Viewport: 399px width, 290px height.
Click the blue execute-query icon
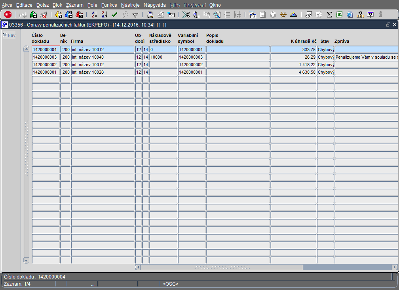point(69,15)
